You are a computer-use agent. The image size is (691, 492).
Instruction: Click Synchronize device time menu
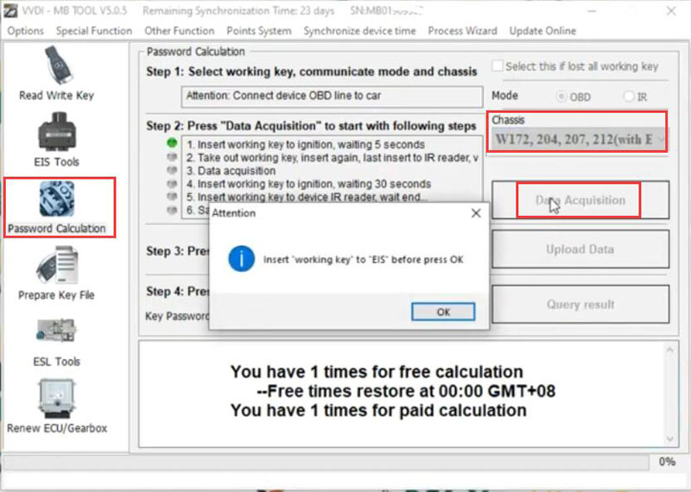point(359,31)
